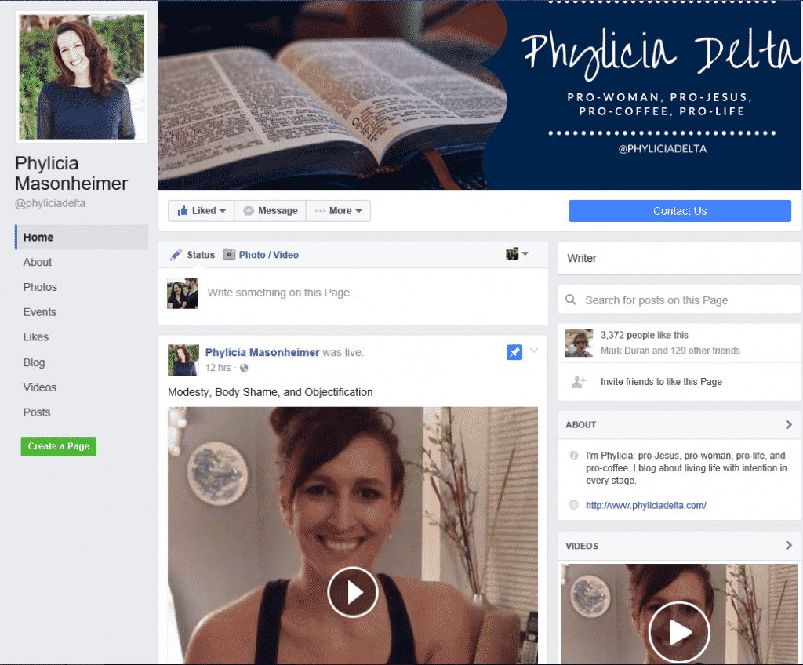
Task: Open the 12 hrs post timestamp
Action: [218, 368]
